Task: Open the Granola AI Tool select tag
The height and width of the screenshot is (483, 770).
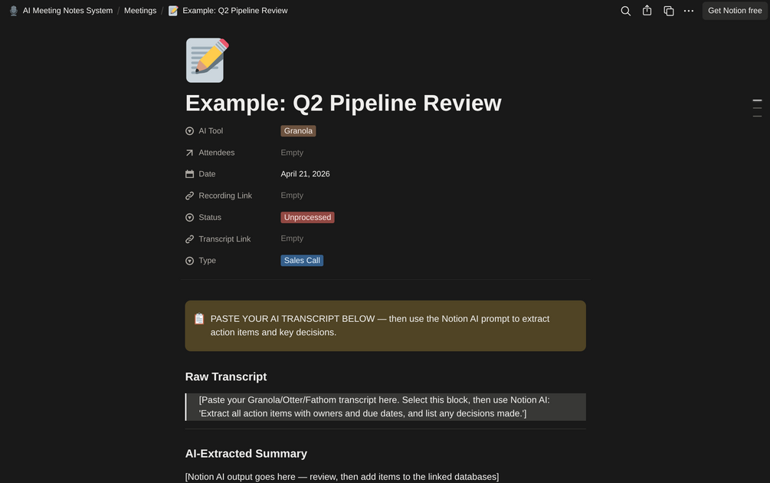Action: tap(298, 130)
